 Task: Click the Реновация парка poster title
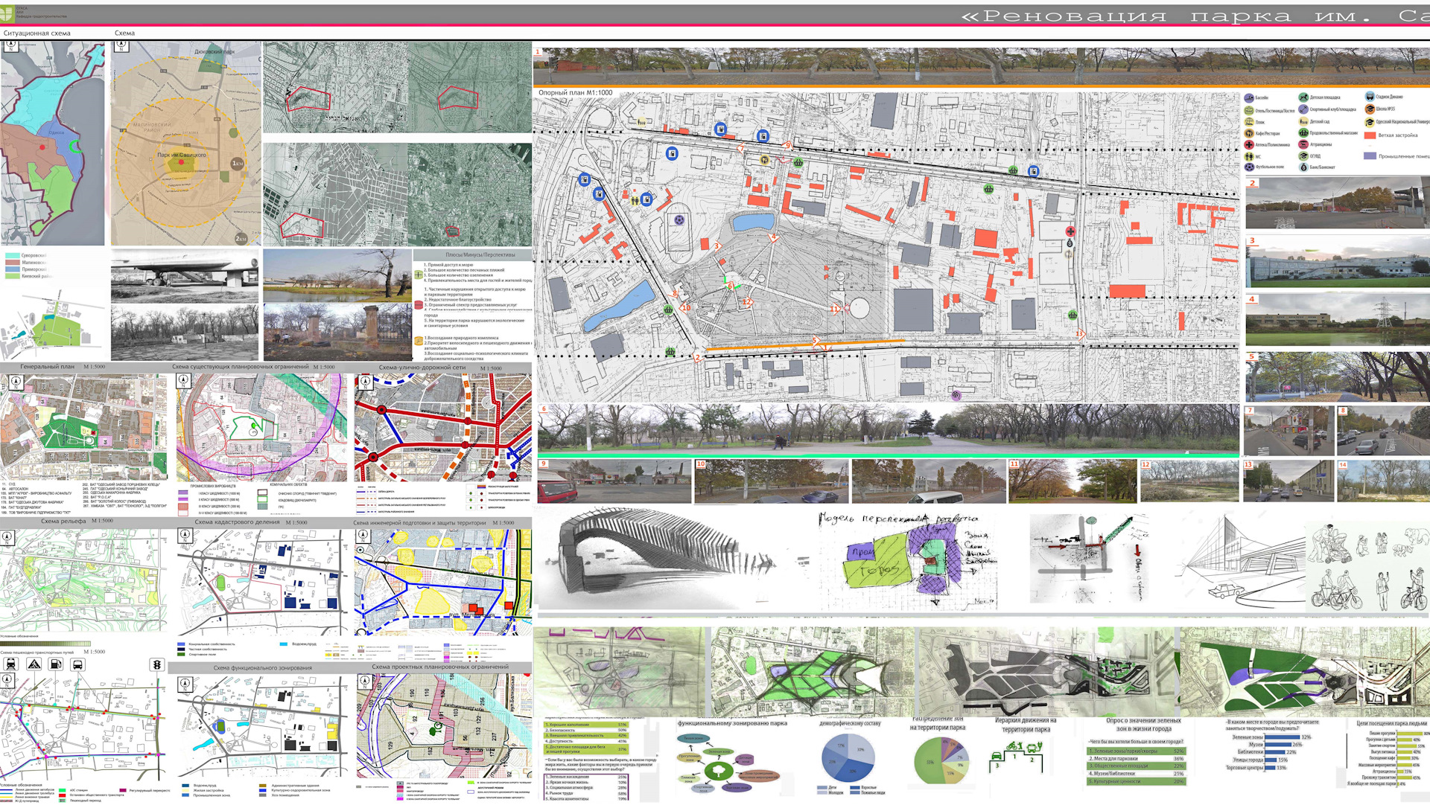(1195, 16)
